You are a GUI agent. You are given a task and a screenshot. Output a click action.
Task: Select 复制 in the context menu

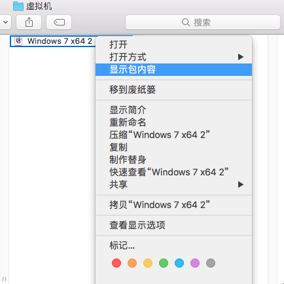pyautogui.click(x=173, y=147)
